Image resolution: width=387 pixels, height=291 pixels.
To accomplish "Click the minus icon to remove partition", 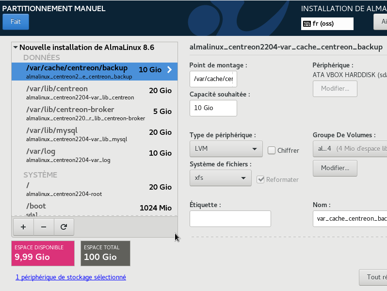I will pos(44,226).
